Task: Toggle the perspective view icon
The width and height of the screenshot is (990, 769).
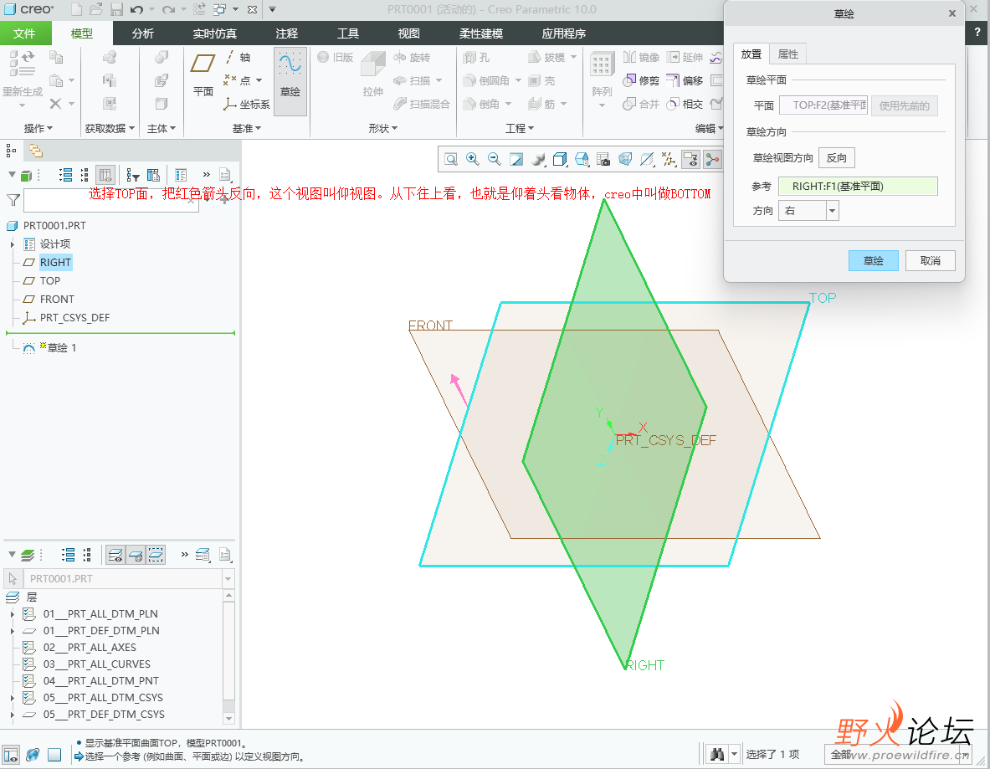Action: 625,159
